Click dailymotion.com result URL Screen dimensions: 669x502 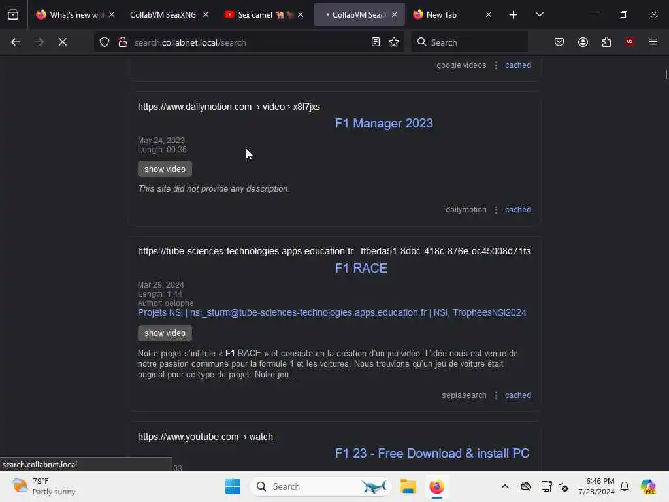click(229, 107)
